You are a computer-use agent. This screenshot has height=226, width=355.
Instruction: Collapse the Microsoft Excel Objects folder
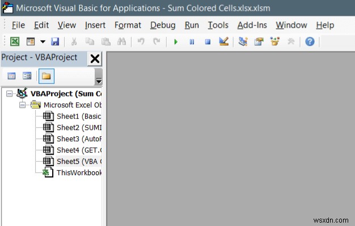(22, 105)
